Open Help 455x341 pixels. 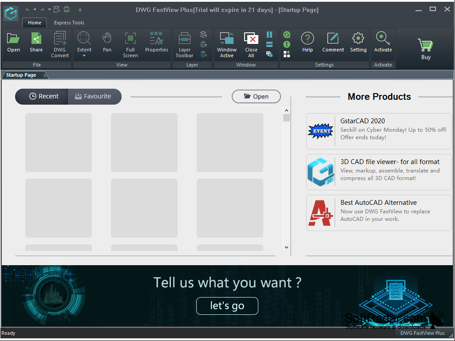click(308, 43)
